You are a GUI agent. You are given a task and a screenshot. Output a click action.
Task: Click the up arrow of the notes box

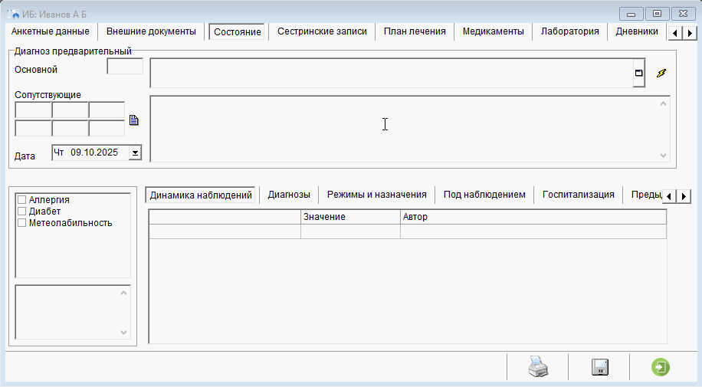point(124,293)
